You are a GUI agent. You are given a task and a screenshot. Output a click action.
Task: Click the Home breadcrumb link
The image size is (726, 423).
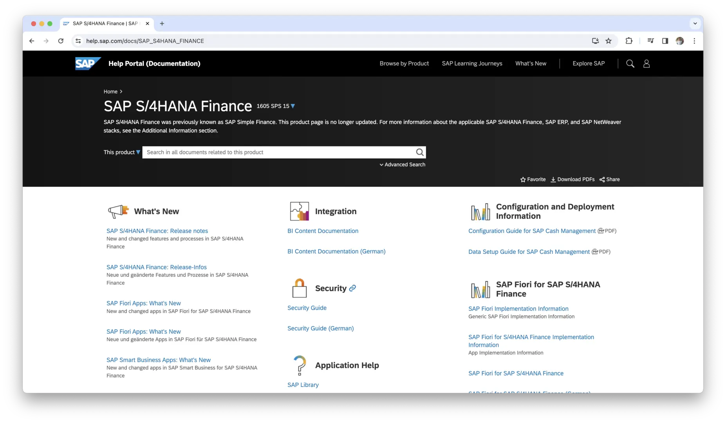(x=110, y=92)
